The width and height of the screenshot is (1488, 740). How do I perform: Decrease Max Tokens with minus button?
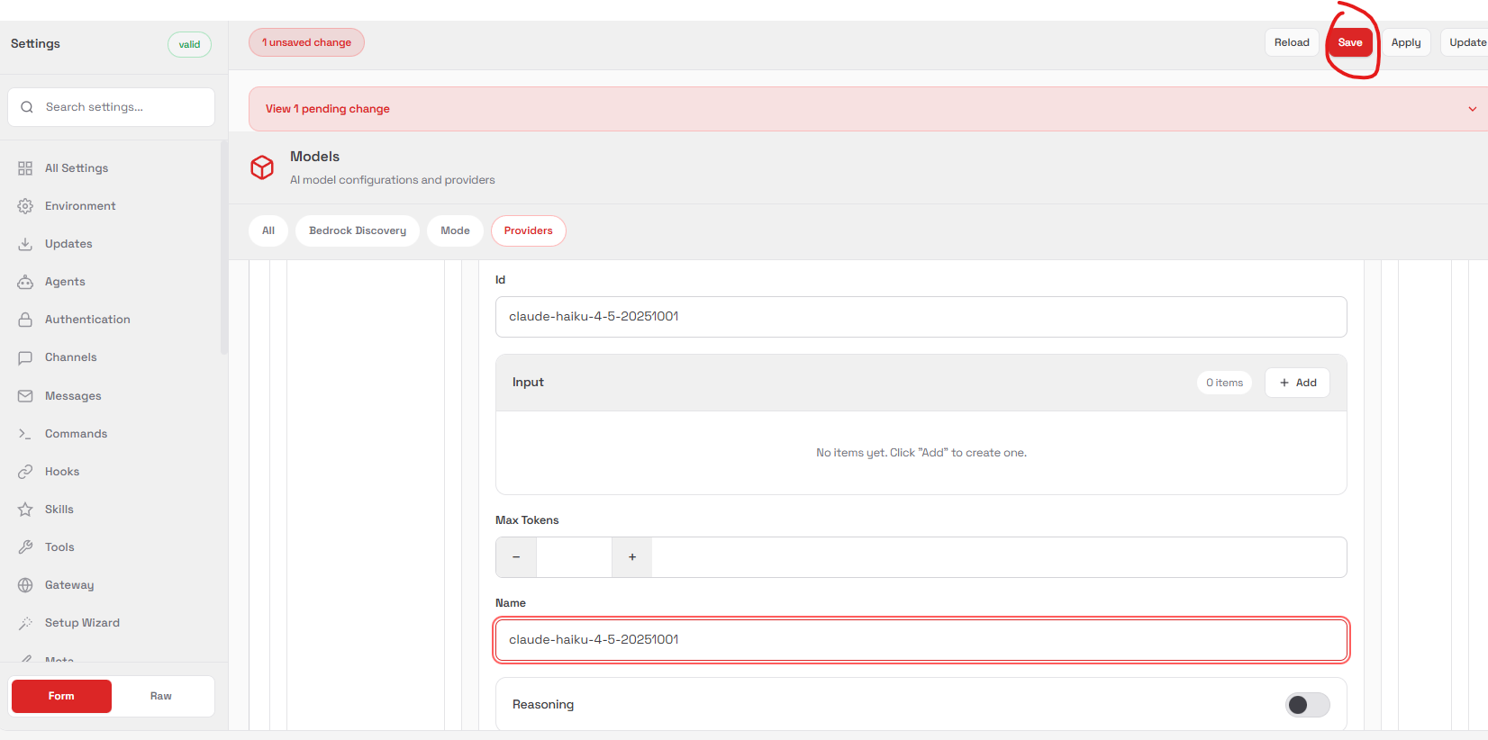516,557
